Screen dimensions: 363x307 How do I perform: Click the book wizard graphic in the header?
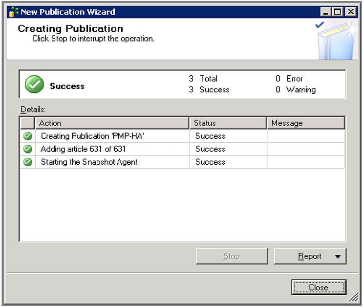[336, 40]
